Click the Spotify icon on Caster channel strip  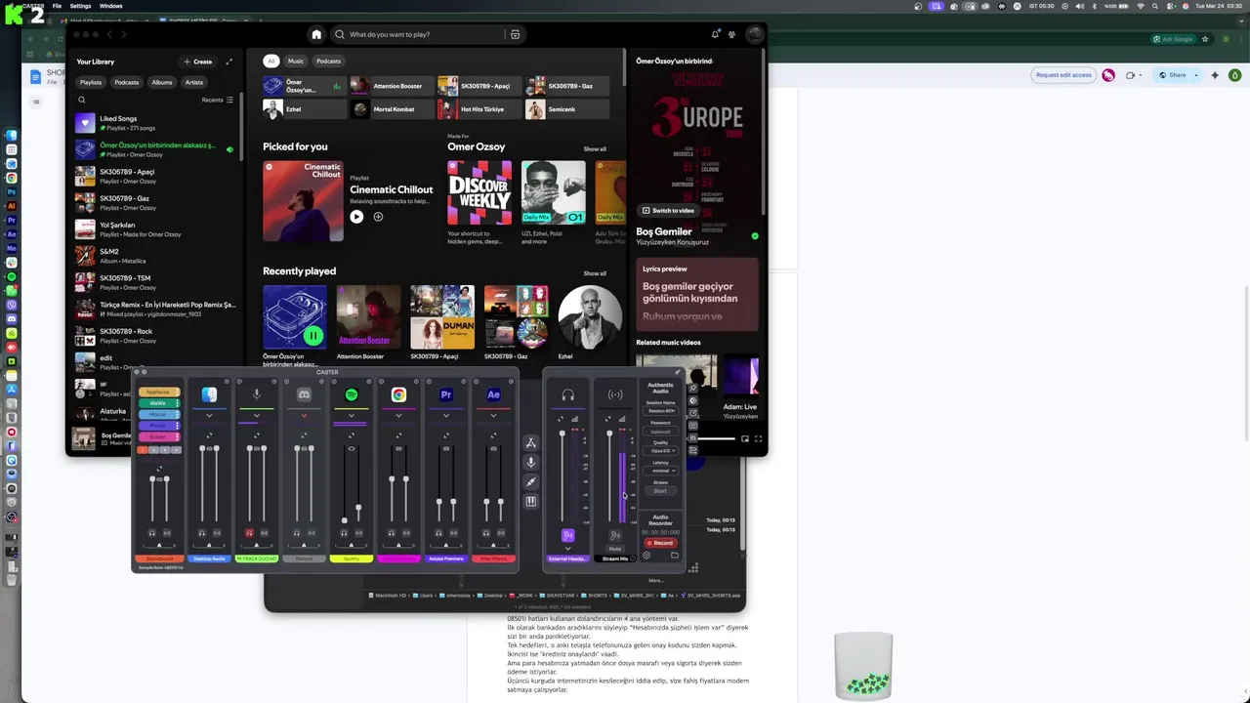pyautogui.click(x=352, y=394)
